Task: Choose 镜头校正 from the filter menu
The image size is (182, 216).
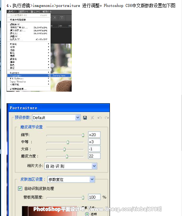Action: click(x=29, y=30)
